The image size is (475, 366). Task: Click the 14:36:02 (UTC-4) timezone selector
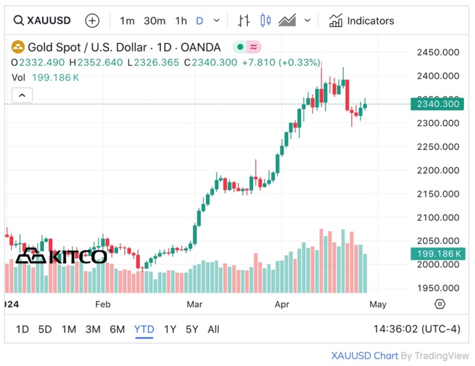point(417,329)
